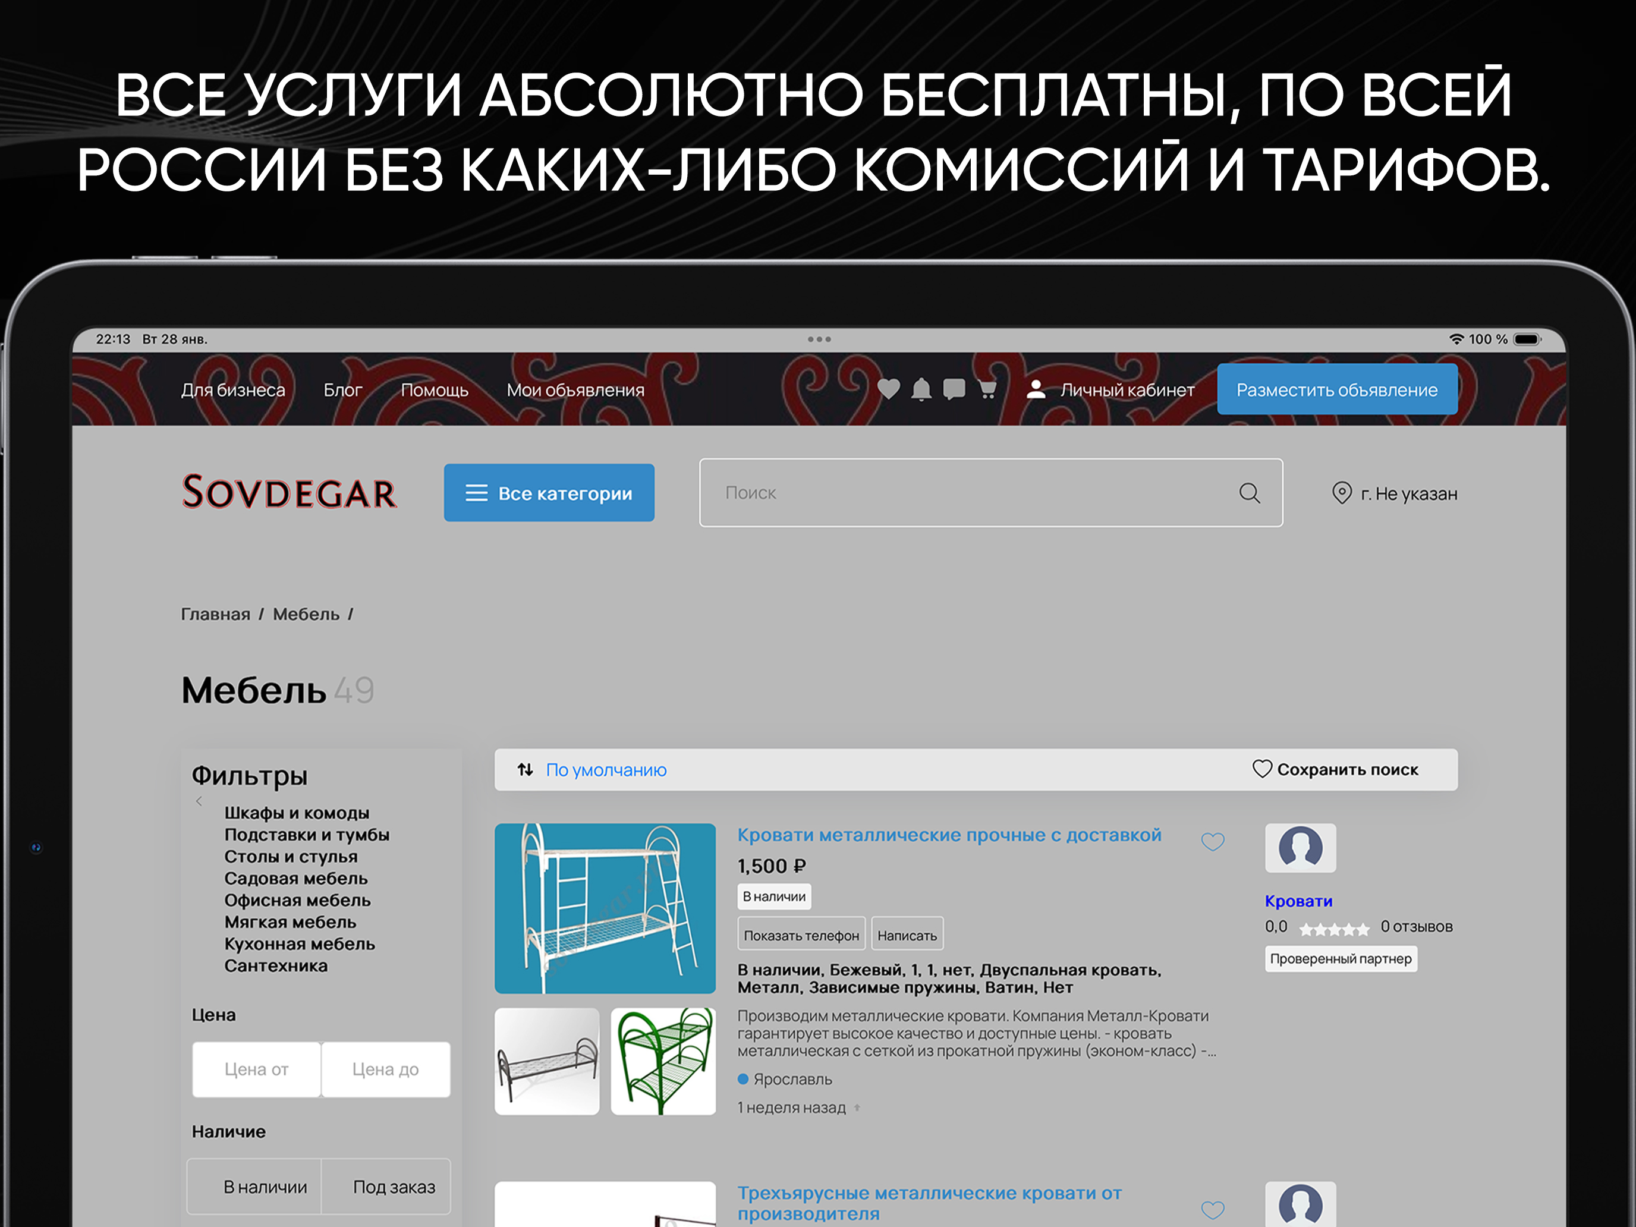Viewport: 1636px width, 1227px height.
Task: Click 'Разместить объявление' button
Action: pos(1337,389)
